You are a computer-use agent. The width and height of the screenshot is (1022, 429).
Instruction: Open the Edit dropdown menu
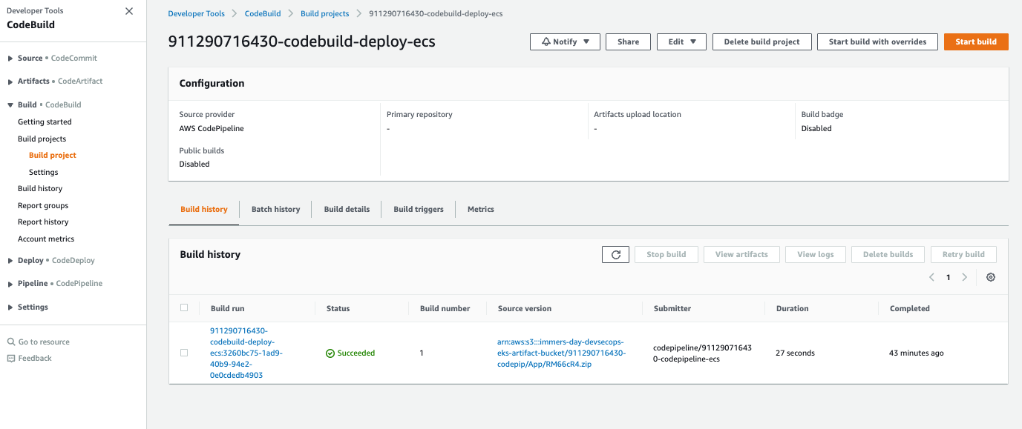[681, 41]
